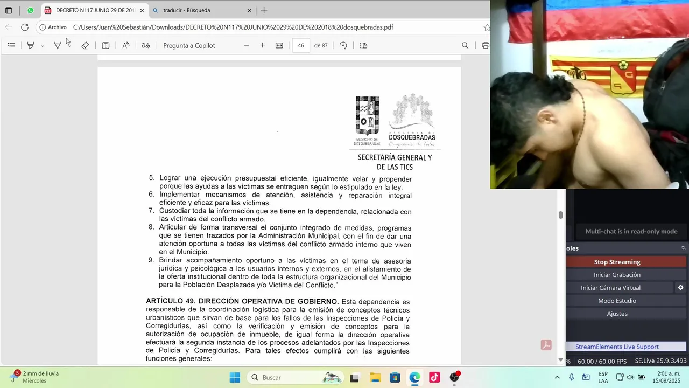689x388 pixels.
Task: Stop Streaming in OBS controls
Action: (617, 262)
